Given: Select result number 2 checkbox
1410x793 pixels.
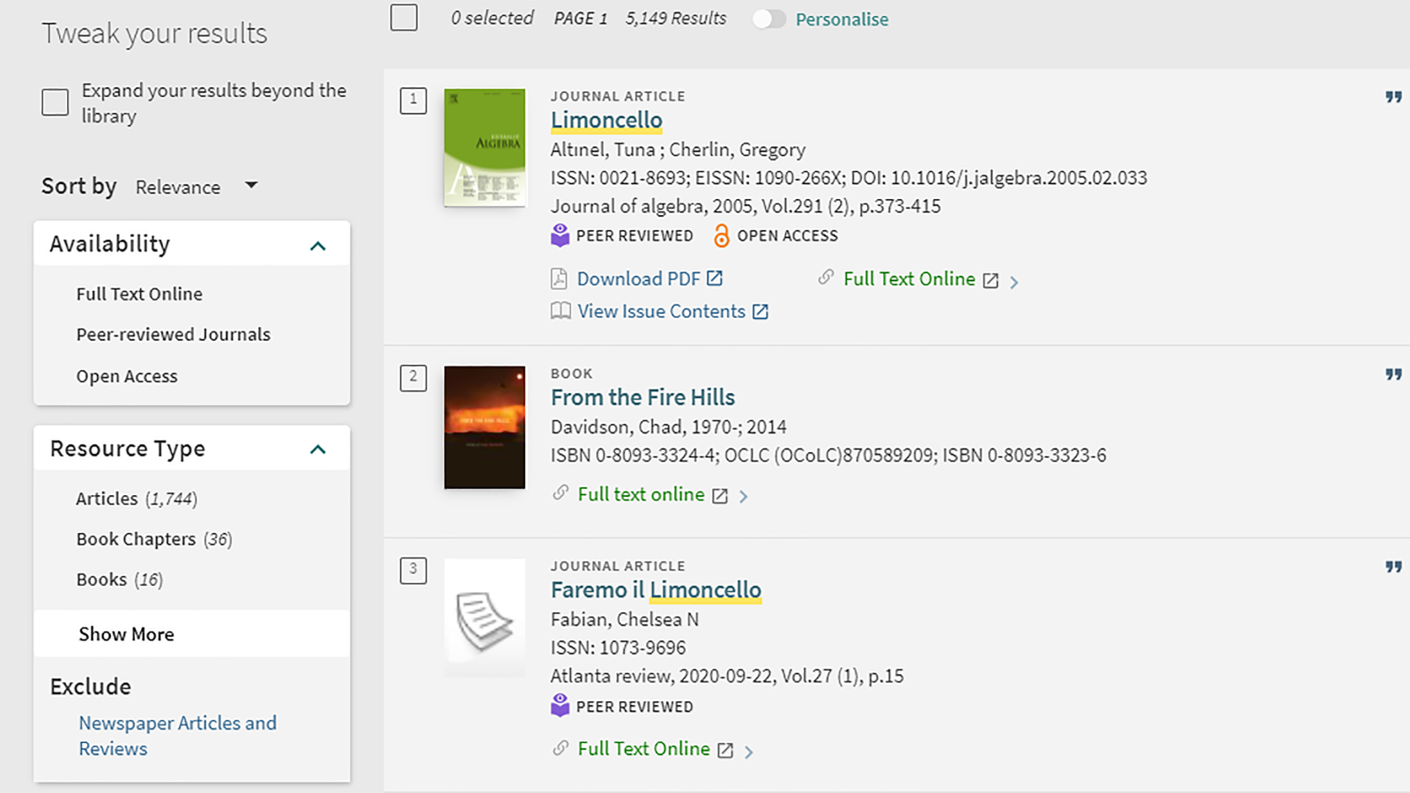Looking at the screenshot, I should click(x=413, y=378).
